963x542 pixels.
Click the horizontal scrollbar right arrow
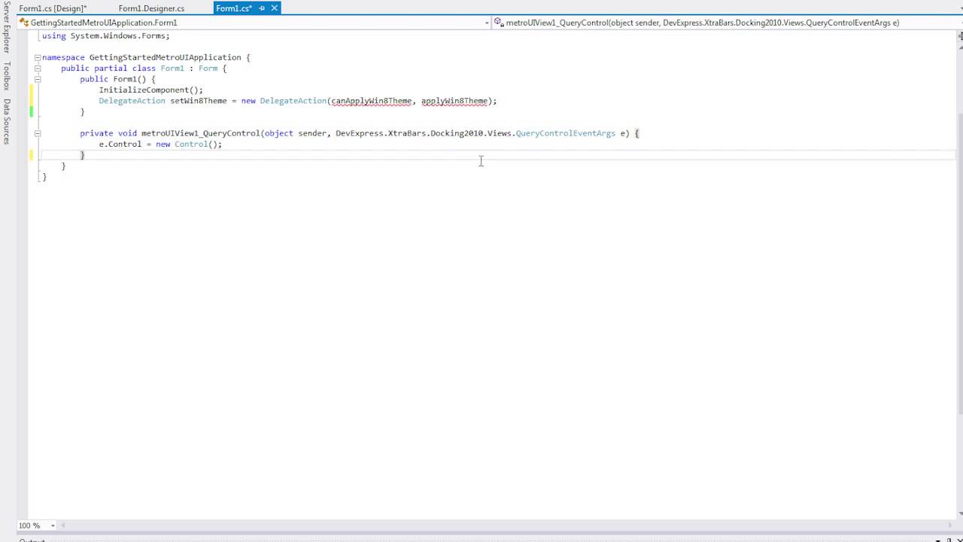pos(950,525)
